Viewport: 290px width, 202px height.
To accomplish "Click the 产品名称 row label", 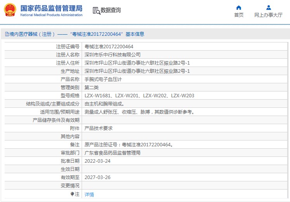I will pos(70,79).
